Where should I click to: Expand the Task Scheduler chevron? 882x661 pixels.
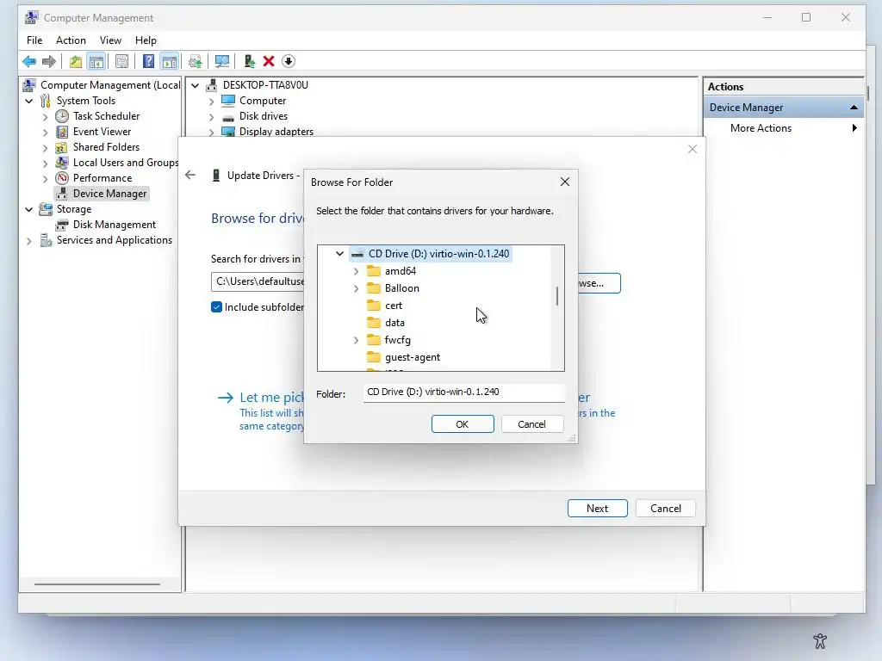tap(46, 117)
